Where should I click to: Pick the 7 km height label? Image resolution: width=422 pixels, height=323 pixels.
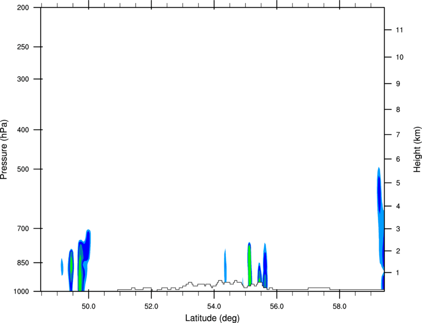pos(398,135)
